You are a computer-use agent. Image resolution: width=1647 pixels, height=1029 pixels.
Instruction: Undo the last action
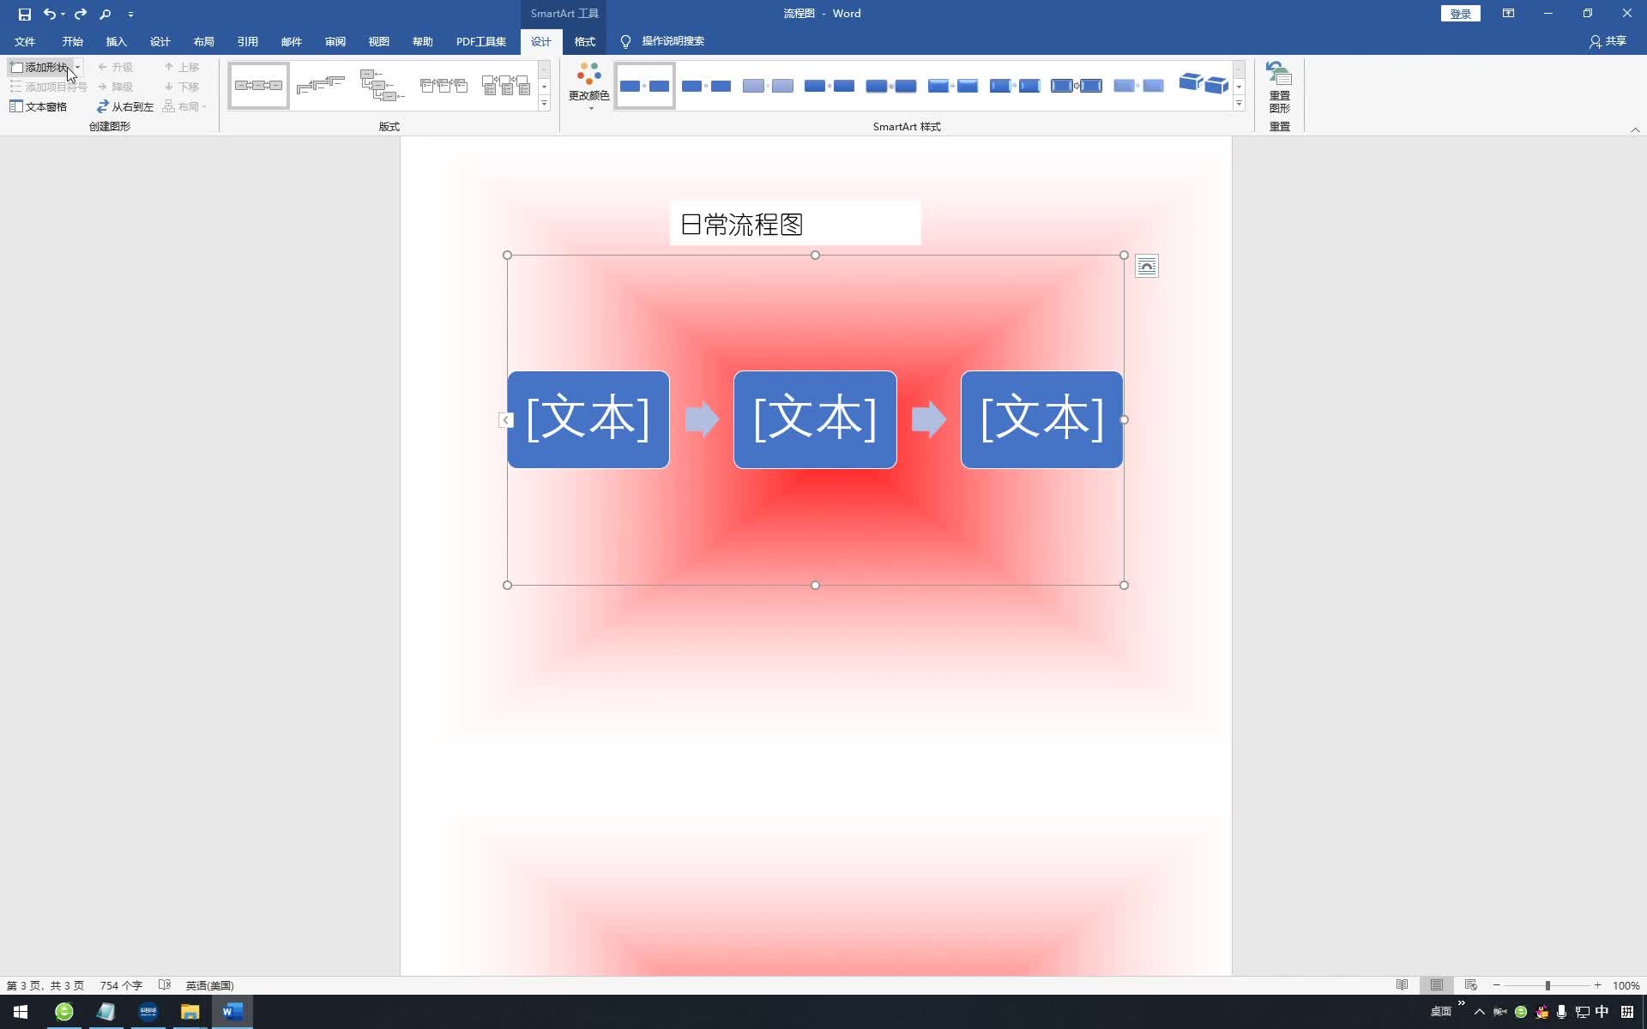pos(49,14)
